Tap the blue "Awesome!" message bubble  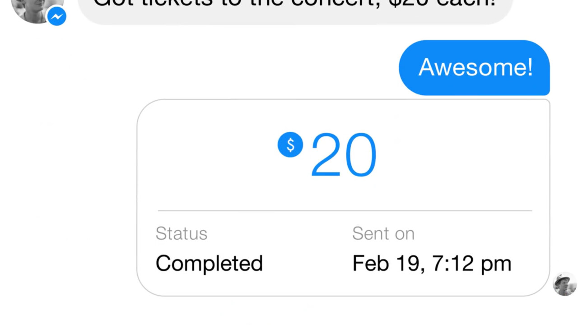coord(474,68)
